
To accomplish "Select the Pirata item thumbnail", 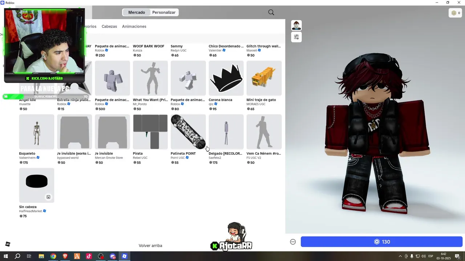I will point(150,132).
